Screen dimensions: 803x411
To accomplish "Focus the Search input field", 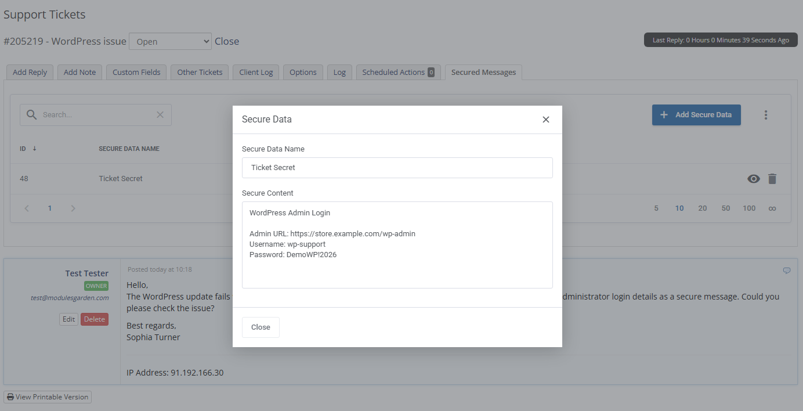I will (96, 115).
